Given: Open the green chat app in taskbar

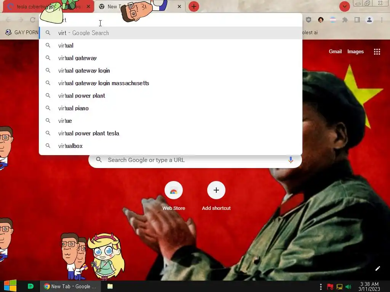Looking at the screenshot, I should 30,286.
